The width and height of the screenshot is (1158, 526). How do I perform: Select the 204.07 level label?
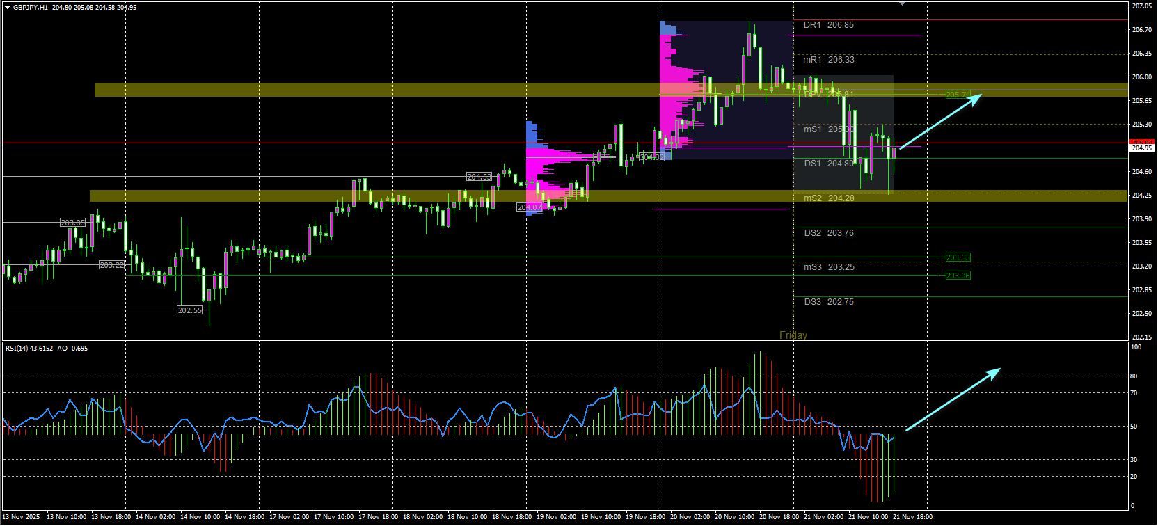click(530, 207)
